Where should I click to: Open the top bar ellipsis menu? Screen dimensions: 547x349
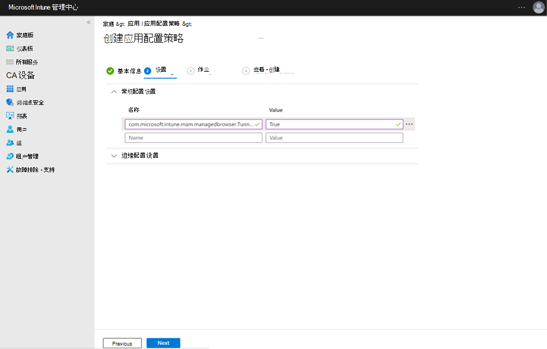tap(522, 7)
